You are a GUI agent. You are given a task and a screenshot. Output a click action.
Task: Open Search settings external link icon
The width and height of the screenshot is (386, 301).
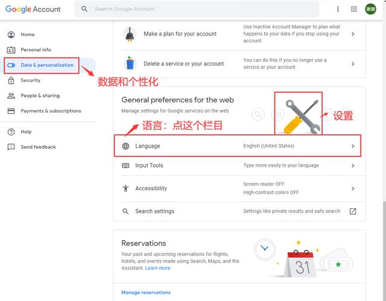(353, 211)
